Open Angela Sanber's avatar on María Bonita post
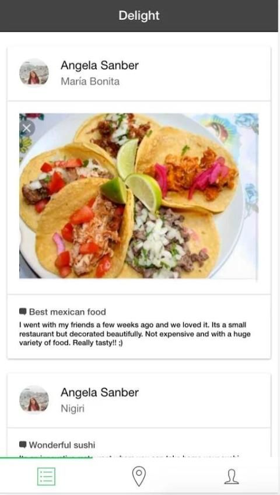 pos(34,73)
